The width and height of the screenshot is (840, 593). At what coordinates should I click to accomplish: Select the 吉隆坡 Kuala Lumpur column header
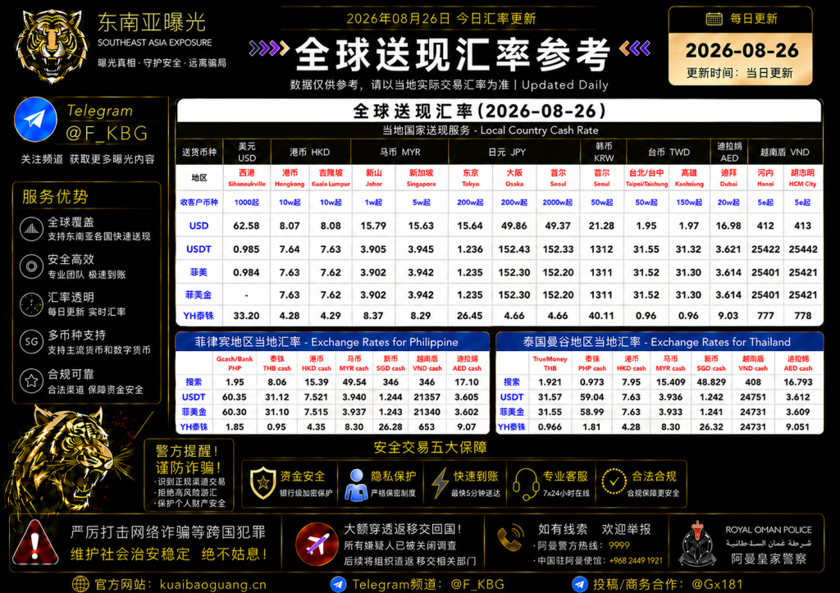(x=331, y=177)
